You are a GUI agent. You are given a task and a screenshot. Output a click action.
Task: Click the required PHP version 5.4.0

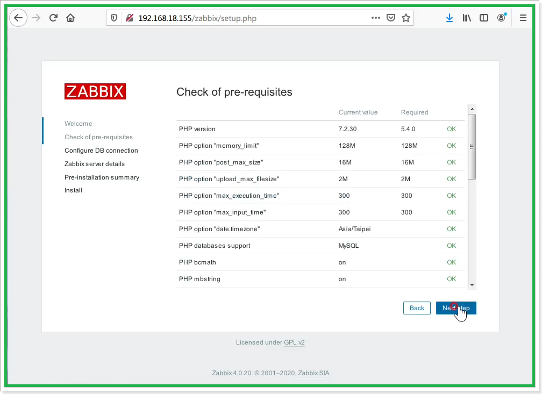[x=408, y=129]
